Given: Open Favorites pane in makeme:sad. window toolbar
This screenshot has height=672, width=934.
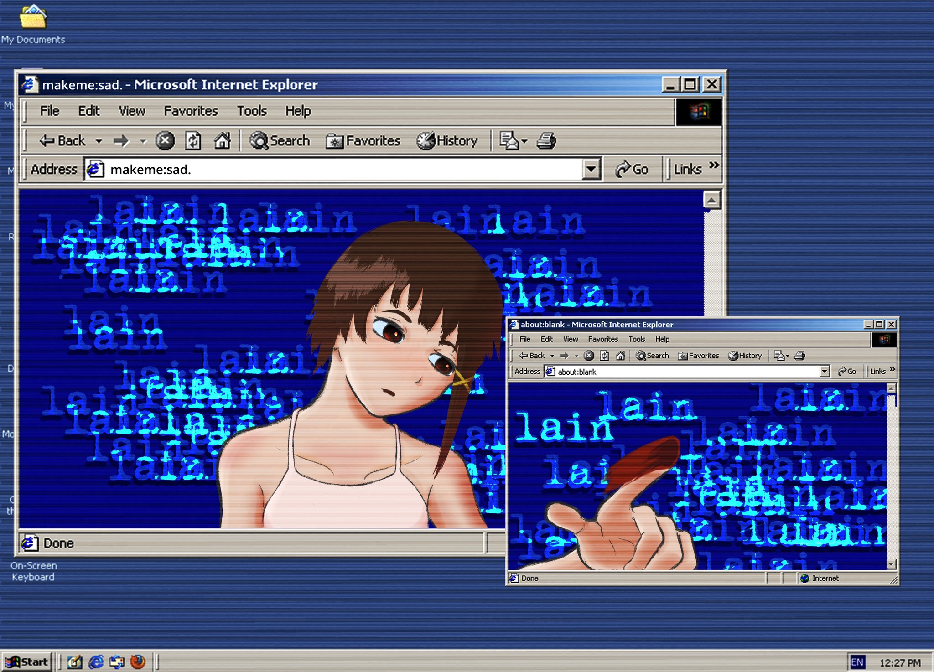Looking at the screenshot, I should click(363, 141).
